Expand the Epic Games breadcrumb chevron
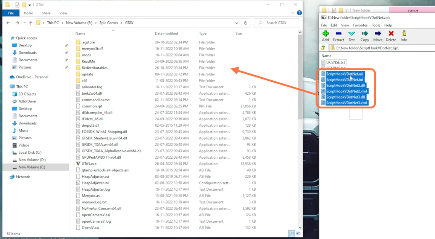The width and height of the screenshot is (435, 239). click(x=121, y=23)
